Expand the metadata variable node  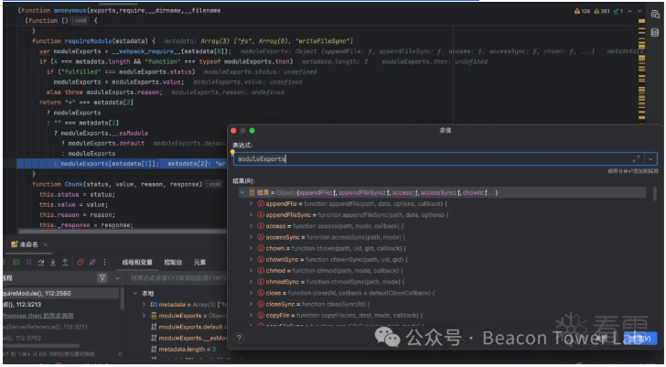[144, 305]
